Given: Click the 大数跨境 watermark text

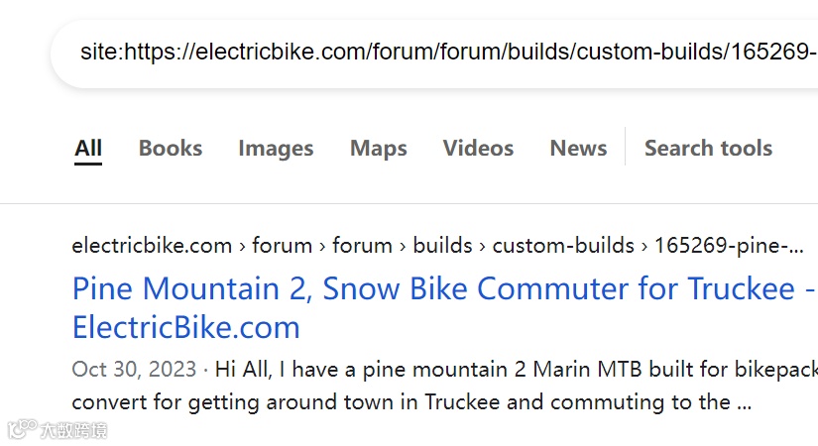Looking at the screenshot, I should point(73,430).
